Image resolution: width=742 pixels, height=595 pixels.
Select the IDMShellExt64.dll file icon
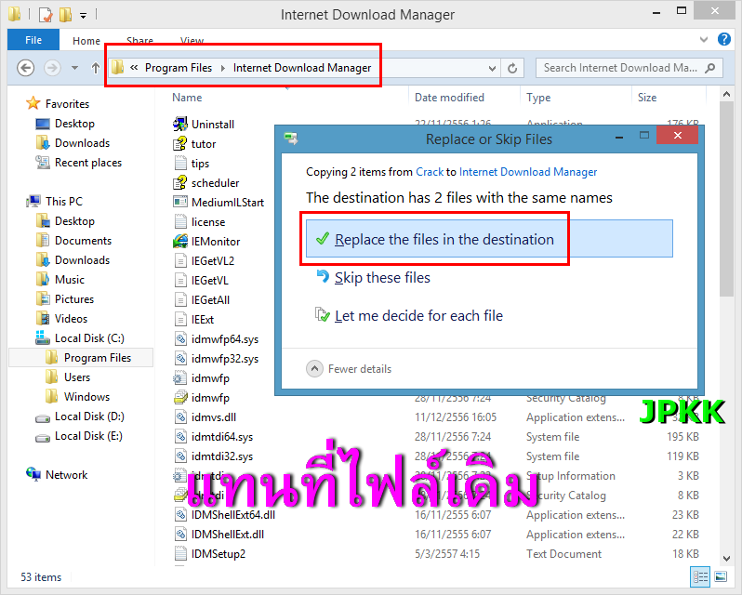[x=180, y=515]
